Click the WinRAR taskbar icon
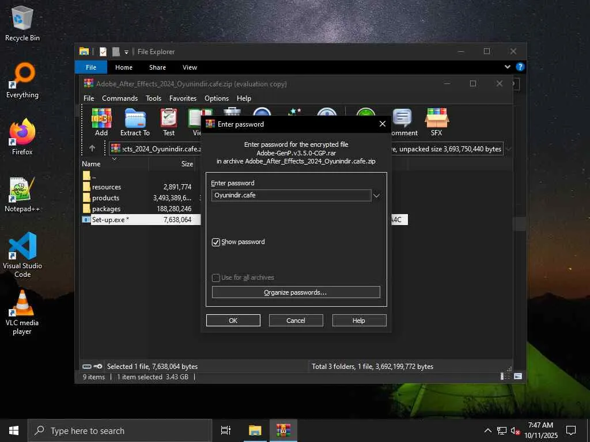The image size is (590, 442). pos(283,430)
